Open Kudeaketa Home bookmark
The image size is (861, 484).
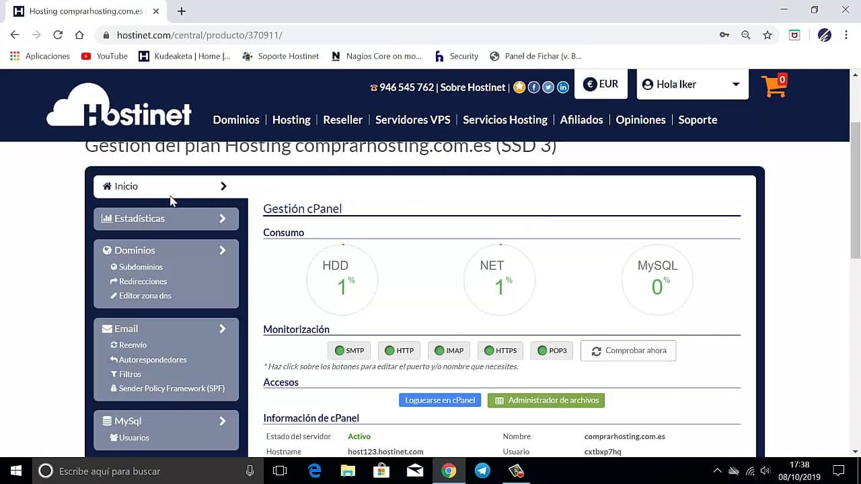(x=184, y=56)
